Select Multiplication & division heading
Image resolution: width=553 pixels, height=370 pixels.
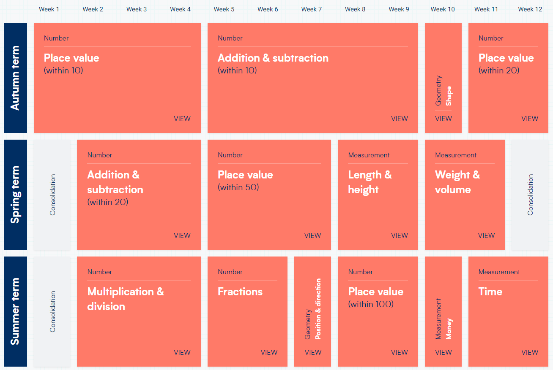pyautogui.click(x=126, y=299)
